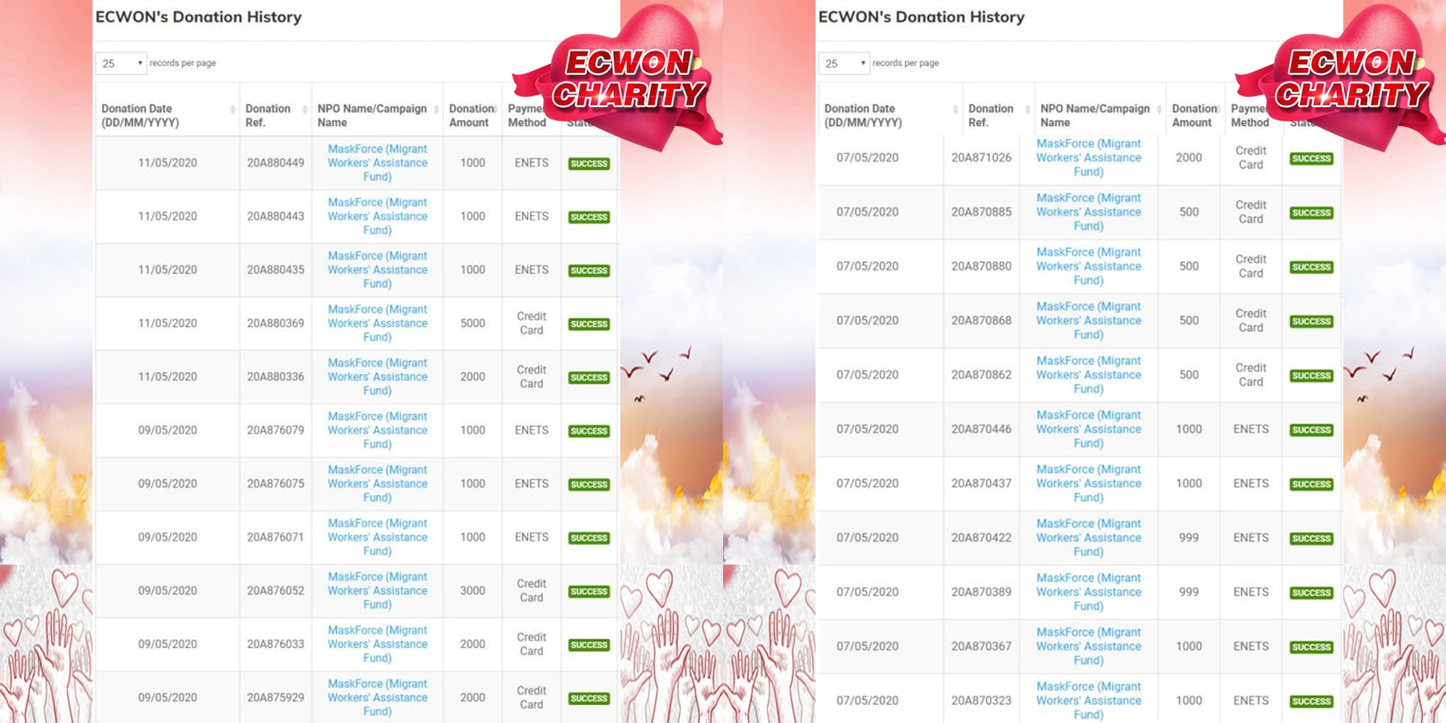The width and height of the screenshot is (1446, 723).
Task: Open MaskForce link for donation 20A880449
Action: pos(377,163)
